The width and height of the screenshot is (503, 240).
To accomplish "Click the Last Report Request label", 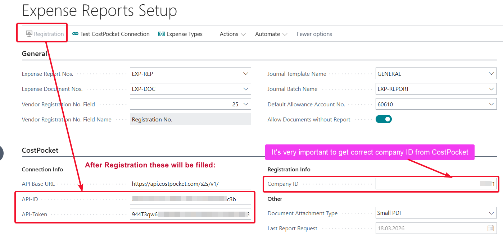I will [293, 229].
